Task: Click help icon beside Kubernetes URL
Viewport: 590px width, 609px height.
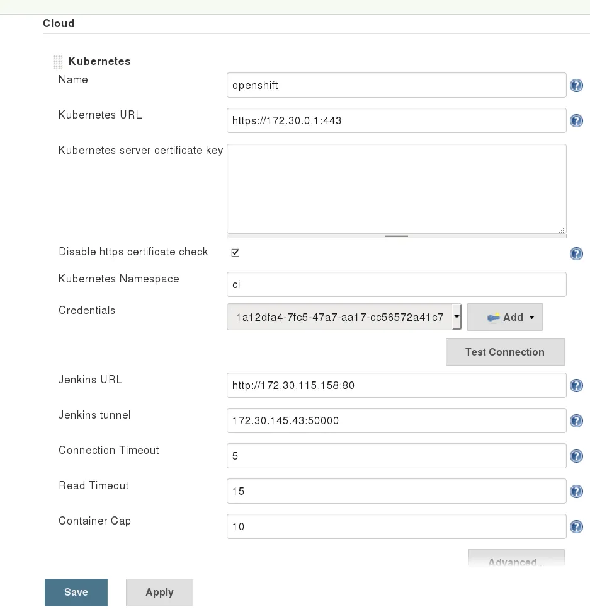Action: click(576, 120)
